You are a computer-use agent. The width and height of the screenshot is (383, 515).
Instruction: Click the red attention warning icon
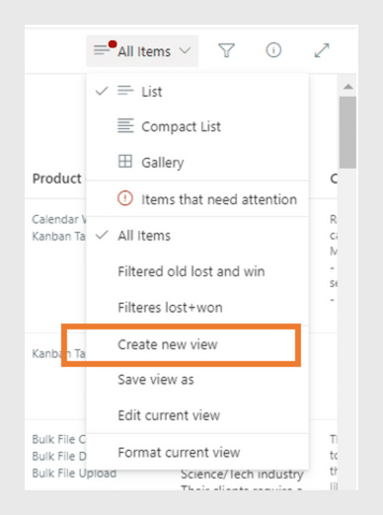click(x=125, y=198)
